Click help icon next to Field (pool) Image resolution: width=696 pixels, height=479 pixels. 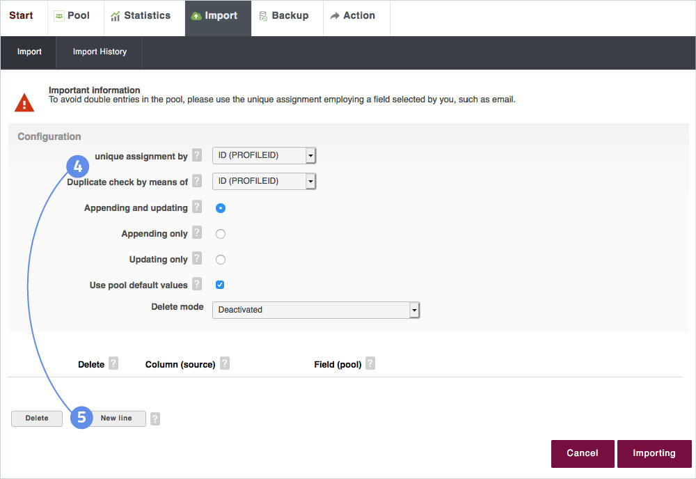tap(370, 363)
